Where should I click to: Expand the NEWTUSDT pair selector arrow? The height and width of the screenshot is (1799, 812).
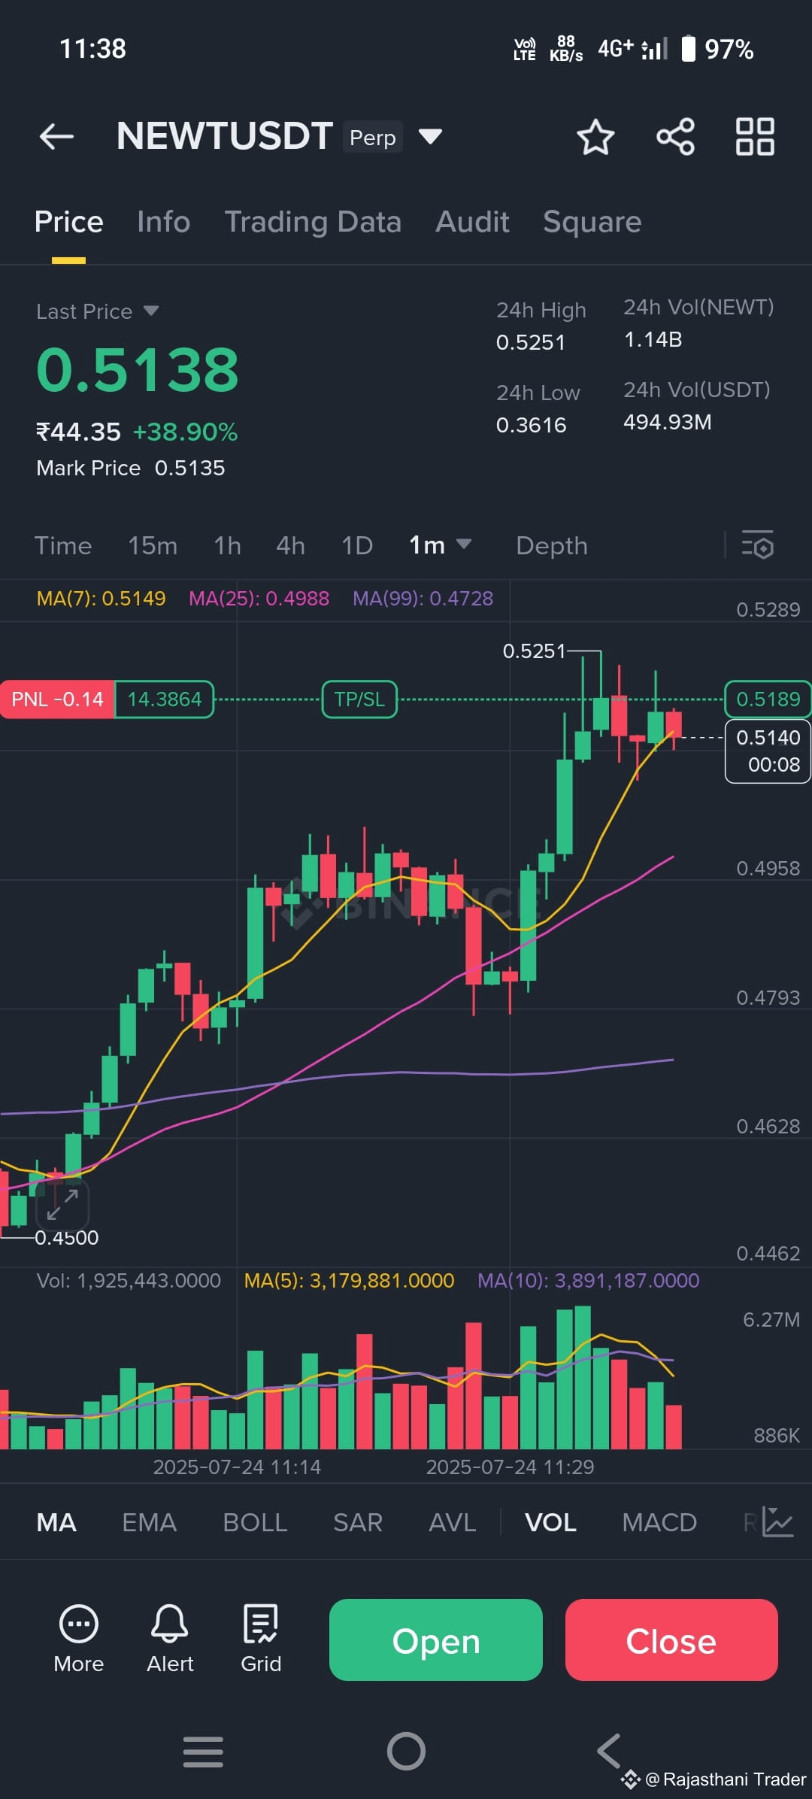click(x=430, y=137)
